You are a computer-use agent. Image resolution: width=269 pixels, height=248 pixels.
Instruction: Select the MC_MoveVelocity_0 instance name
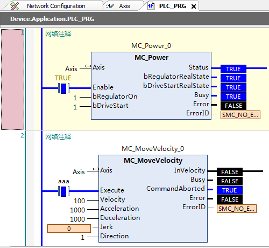coord(153,149)
